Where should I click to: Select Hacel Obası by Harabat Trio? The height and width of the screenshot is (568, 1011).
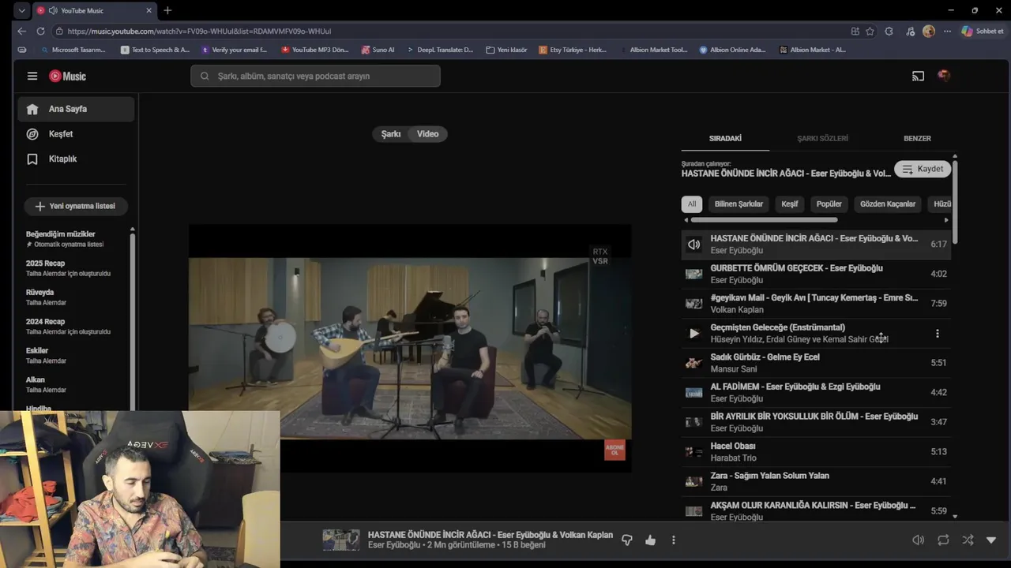point(816,451)
